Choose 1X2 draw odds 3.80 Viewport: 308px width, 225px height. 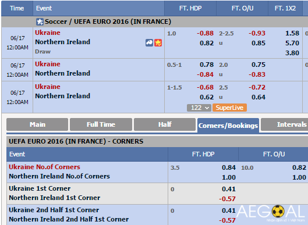(x=292, y=53)
